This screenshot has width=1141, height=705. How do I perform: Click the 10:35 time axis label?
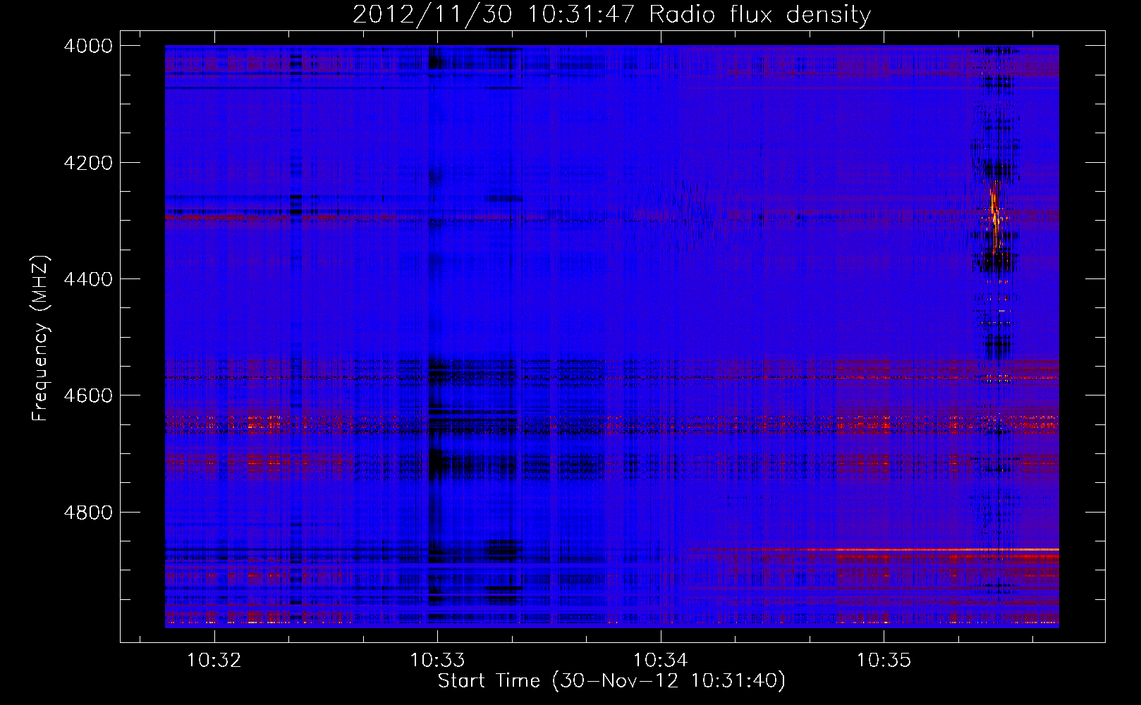(884, 660)
